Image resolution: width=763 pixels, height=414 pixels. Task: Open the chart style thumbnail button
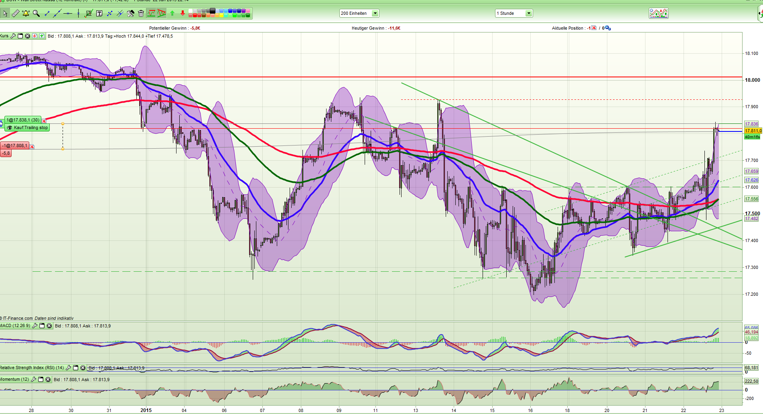pos(659,13)
